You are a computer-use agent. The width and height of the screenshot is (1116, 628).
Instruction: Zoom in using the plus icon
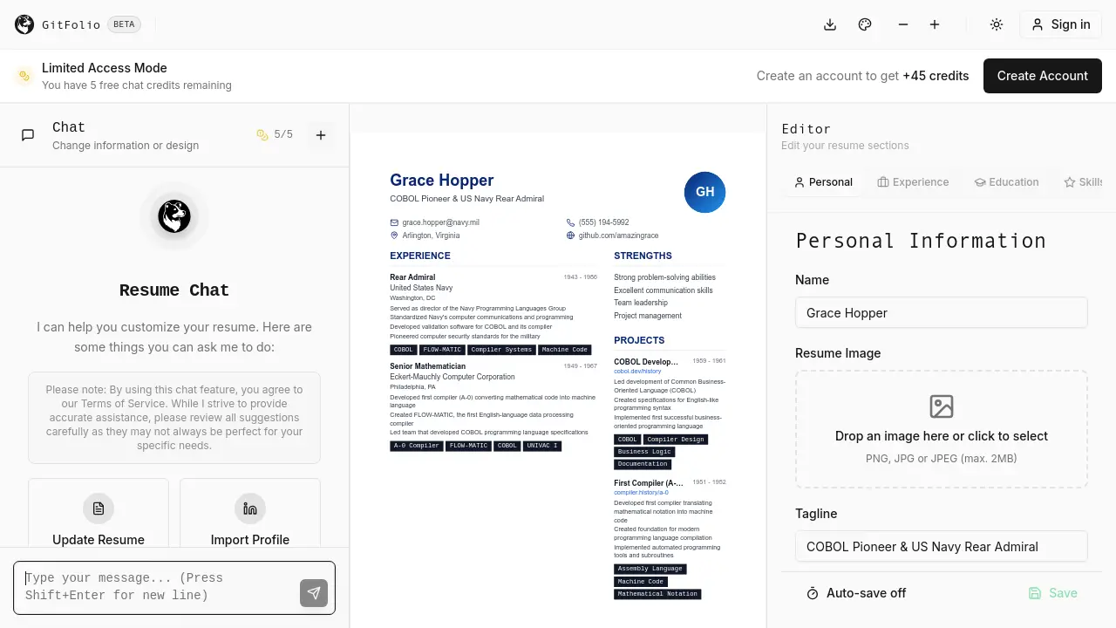click(935, 24)
